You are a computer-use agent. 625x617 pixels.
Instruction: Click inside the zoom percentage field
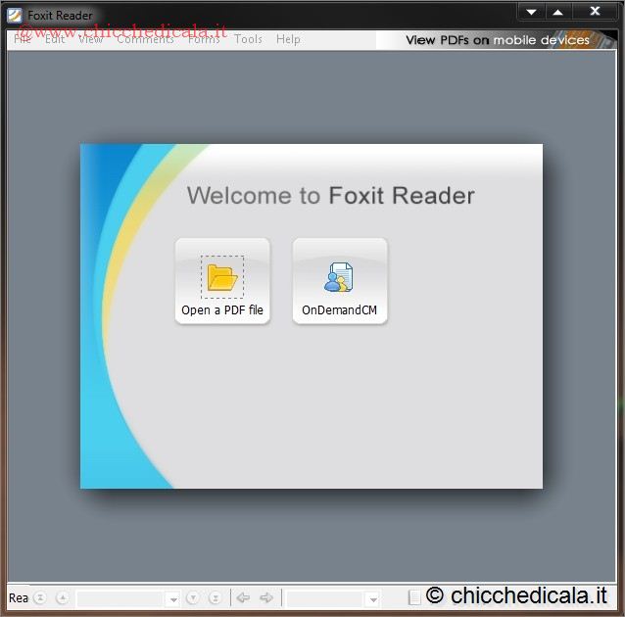point(324,598)
